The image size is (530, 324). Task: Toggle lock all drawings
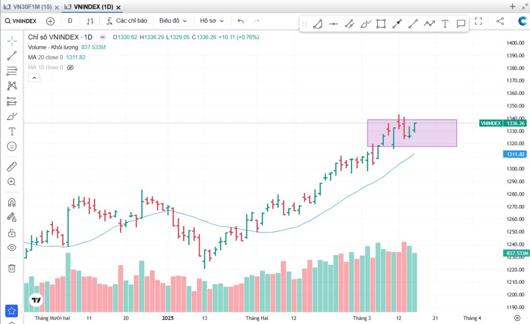(12, 233)
